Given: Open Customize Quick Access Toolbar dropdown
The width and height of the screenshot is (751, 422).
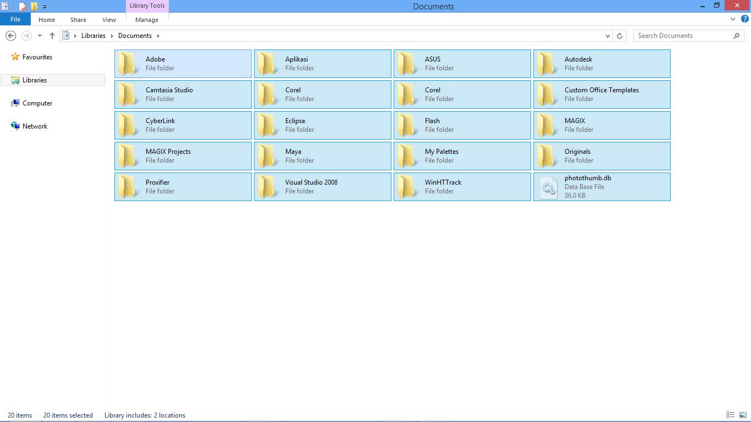Looking at the screenshot, I should point(45,7).
